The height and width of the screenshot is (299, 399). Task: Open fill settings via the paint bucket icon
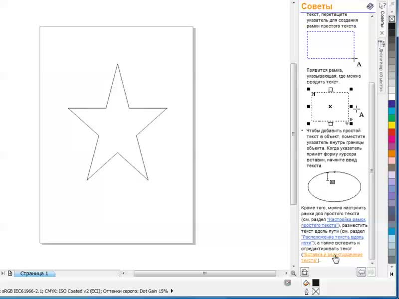(306, 283)
